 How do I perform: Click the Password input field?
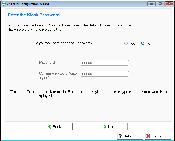(x=105, y=63)
